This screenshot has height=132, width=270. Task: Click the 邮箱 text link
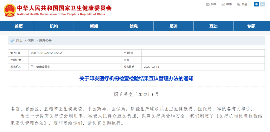click(x=214, y=4)
